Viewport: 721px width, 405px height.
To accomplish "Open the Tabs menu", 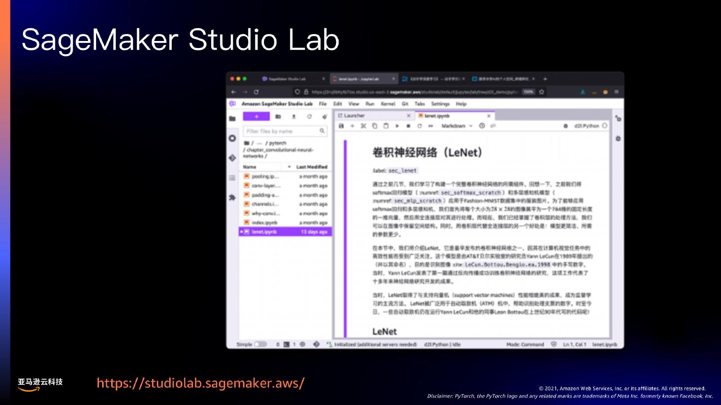I will pos(420,104).
